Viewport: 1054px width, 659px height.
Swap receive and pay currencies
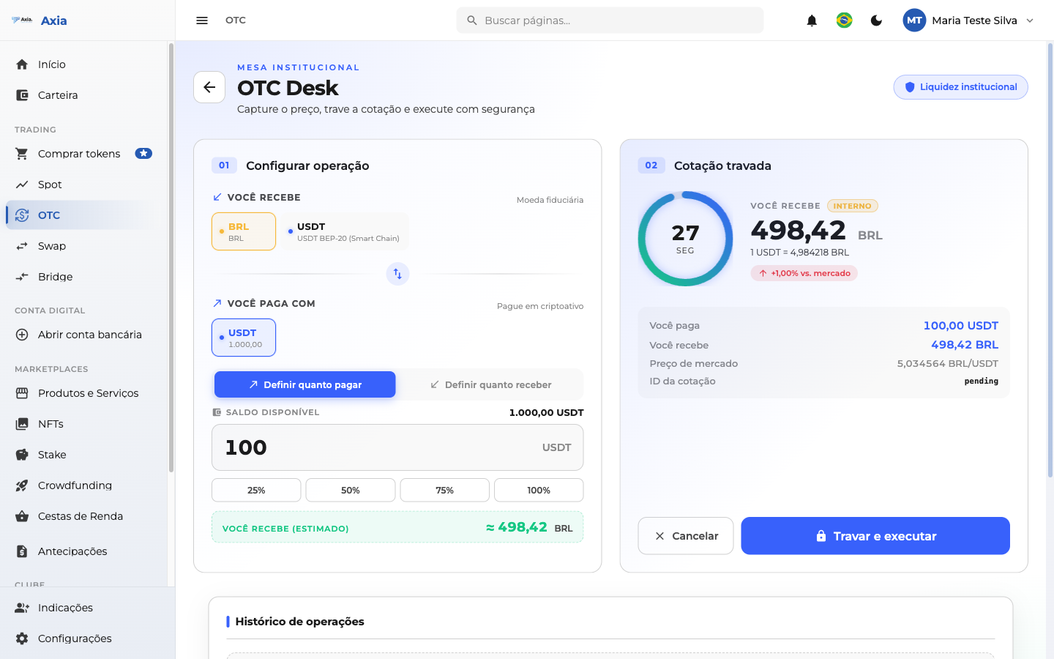[397, 274]
